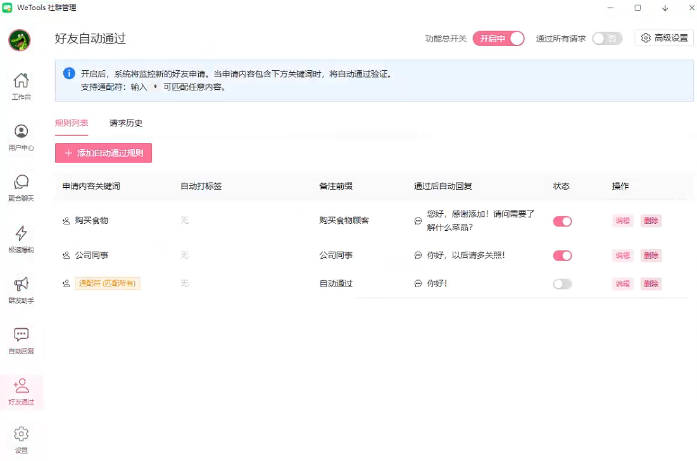Open 聚合聊天 chat icon

pos(21,187)
